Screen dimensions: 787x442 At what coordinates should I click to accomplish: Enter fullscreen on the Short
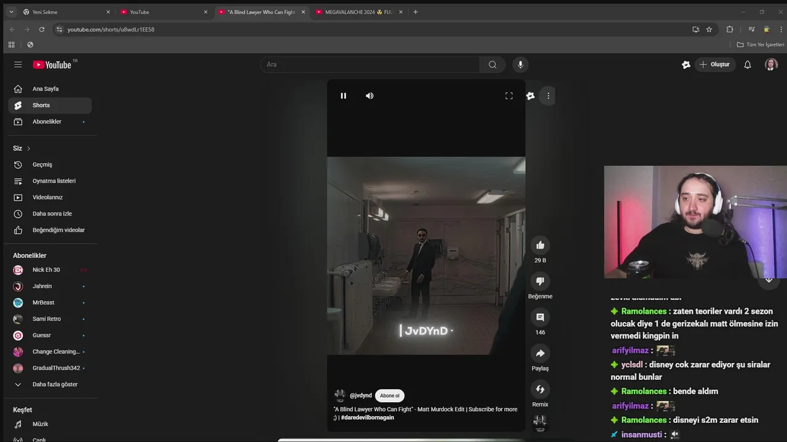[x=509, y=96]
